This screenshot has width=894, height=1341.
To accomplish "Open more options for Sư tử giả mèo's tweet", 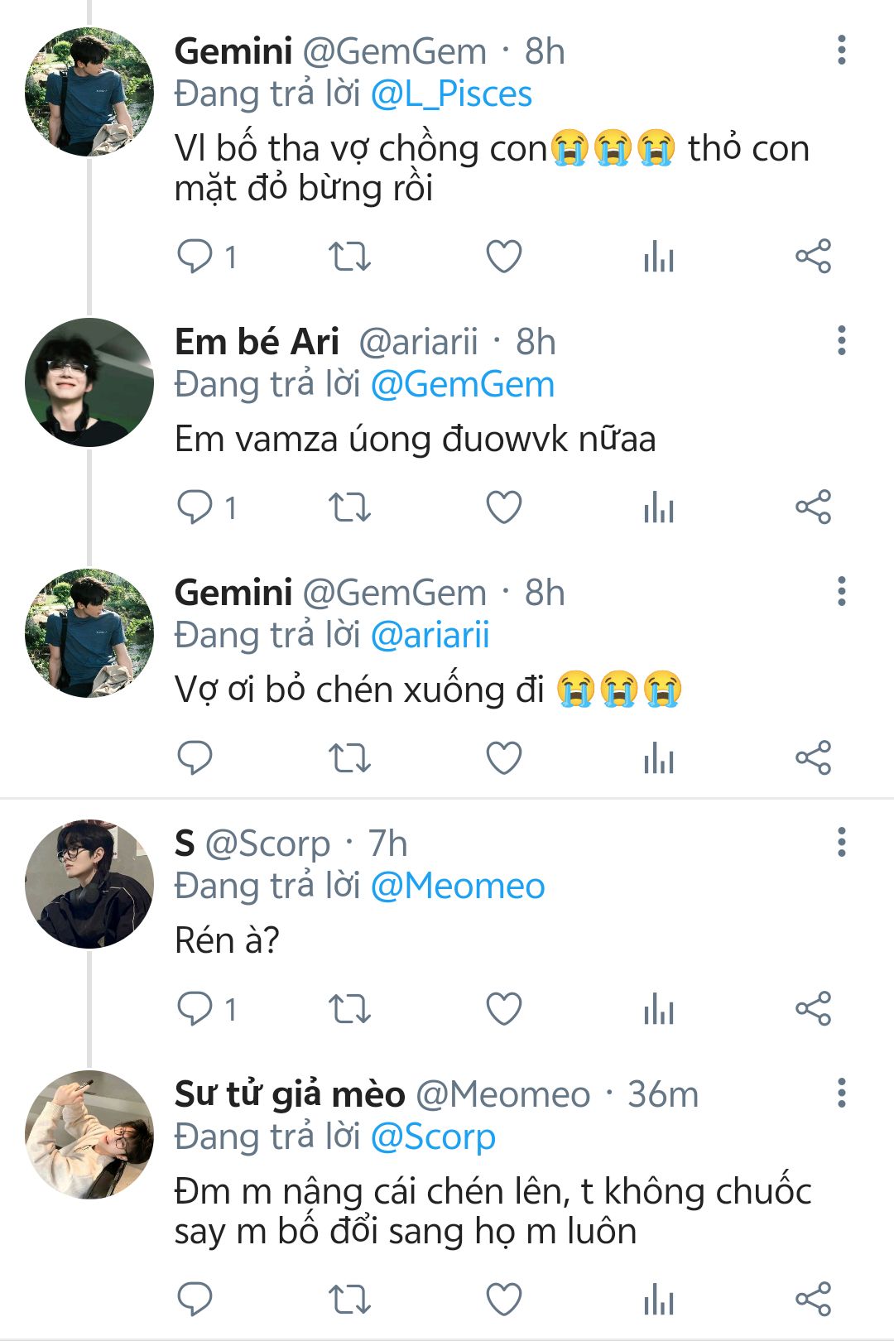I will (841, 1093).
